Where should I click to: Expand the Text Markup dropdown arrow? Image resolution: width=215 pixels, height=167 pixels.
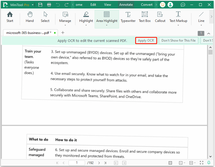[178, 25]
